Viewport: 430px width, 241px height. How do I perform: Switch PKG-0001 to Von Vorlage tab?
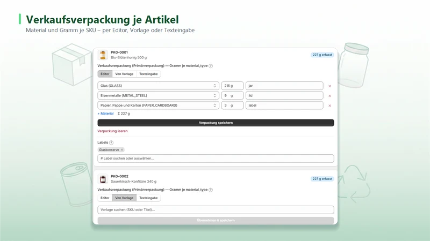[x=124, y=74]
